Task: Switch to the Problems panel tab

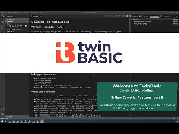Action: pyautogui.click(x=137, y=16)
